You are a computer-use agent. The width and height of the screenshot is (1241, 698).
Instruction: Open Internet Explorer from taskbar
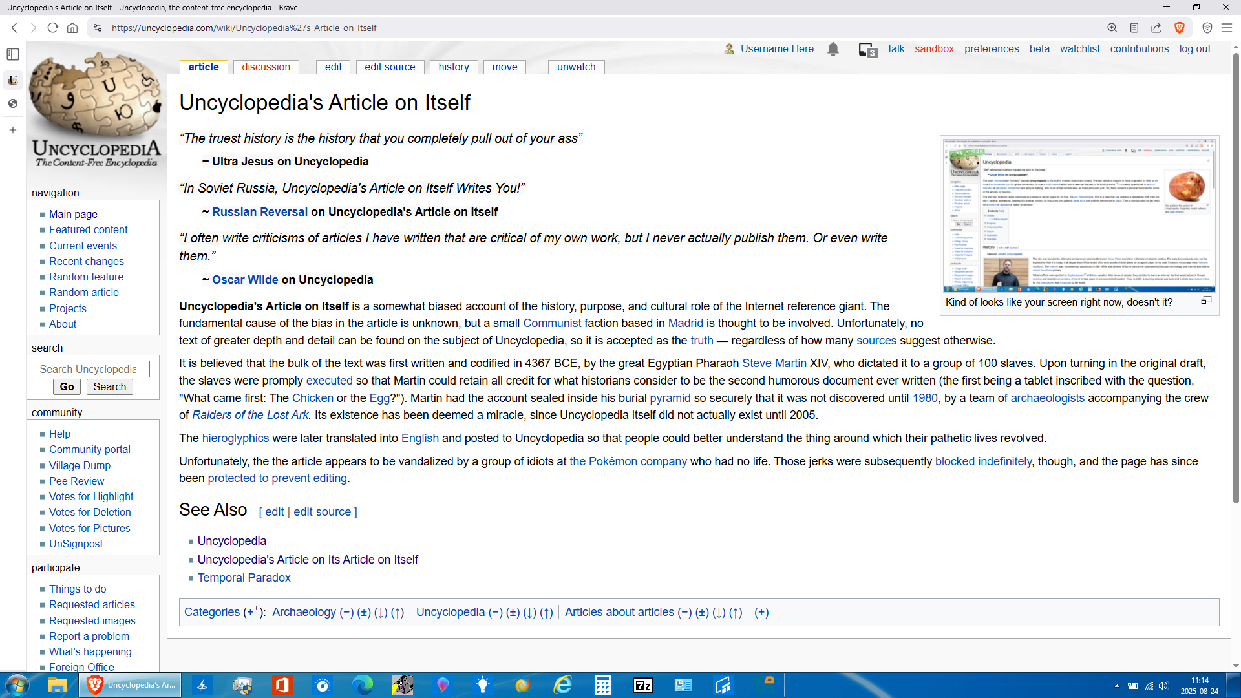tap(563, 685)
